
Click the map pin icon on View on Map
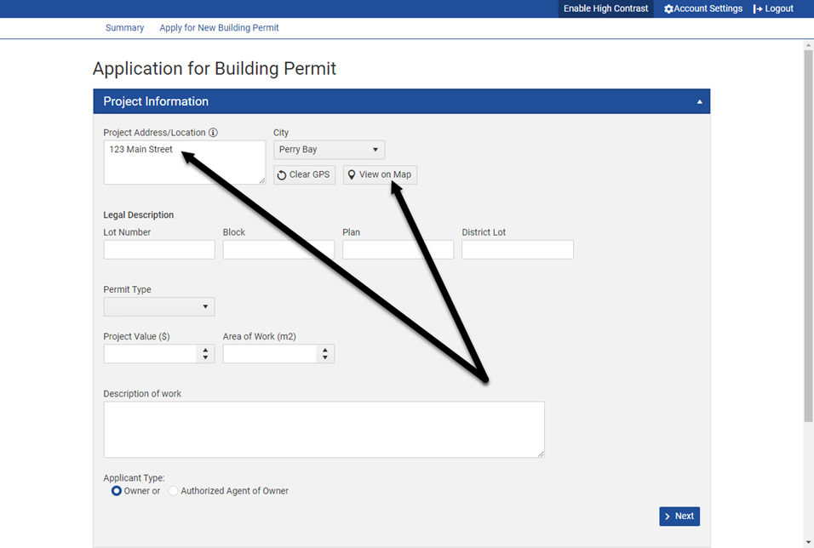pos(352,174)
